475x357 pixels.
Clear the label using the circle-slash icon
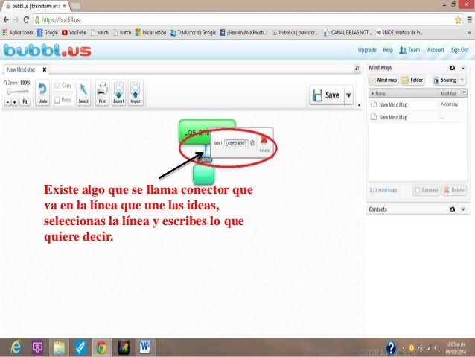[x=252, y=143]
